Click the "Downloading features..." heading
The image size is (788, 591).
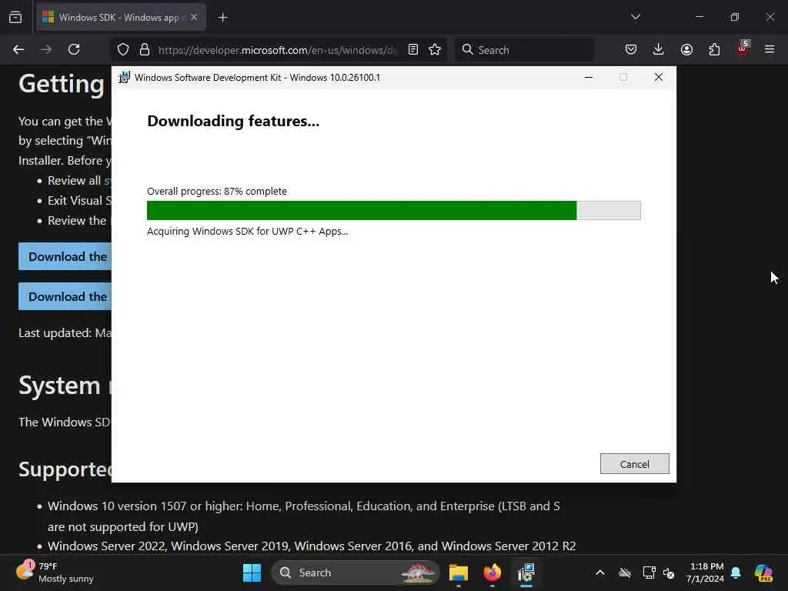pyautogui.click(x=233, y=121)
